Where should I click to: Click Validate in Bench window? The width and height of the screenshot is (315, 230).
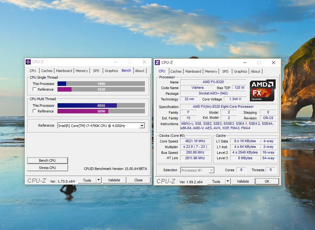pyautogui.click(x=114, y=180)
